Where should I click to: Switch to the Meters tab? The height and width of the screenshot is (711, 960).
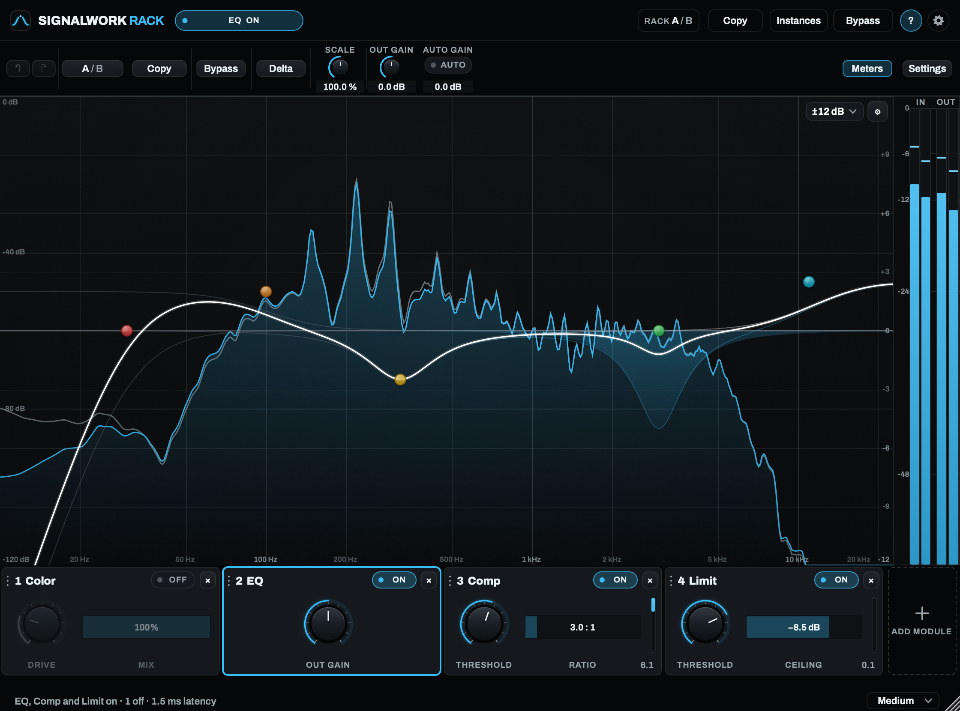pos(867,69)
